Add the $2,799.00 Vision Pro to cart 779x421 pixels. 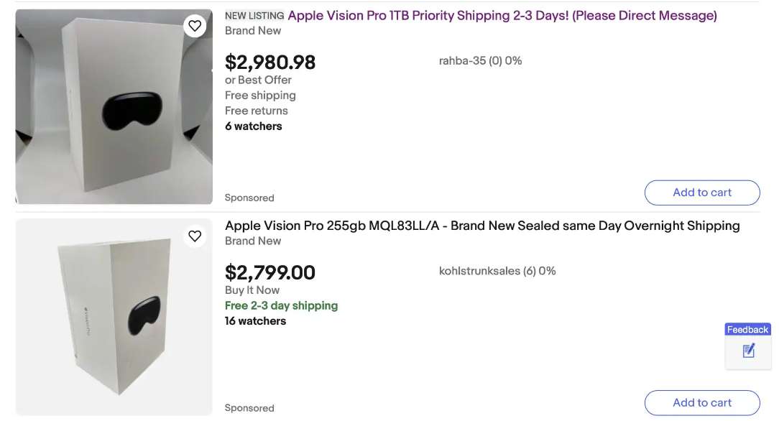(702, 402)
